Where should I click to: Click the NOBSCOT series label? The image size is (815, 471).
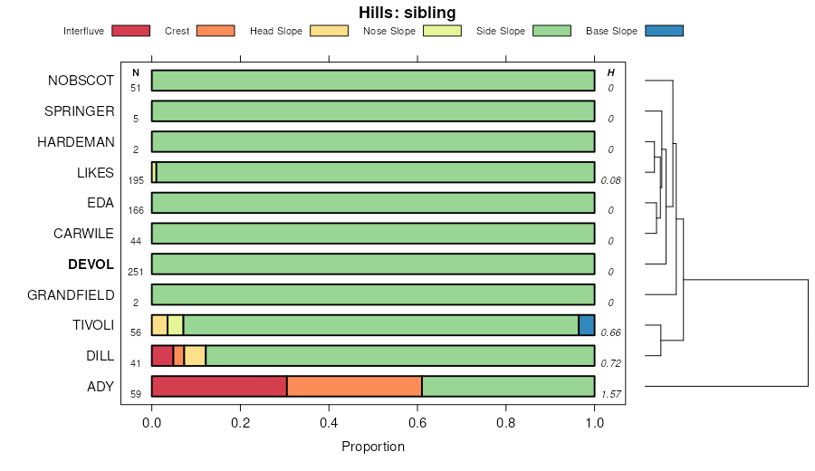pyautogui.click(x=81, y=81)
